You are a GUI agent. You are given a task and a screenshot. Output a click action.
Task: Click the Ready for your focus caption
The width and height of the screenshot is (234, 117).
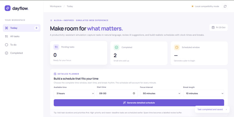click(x=62, y=60)
